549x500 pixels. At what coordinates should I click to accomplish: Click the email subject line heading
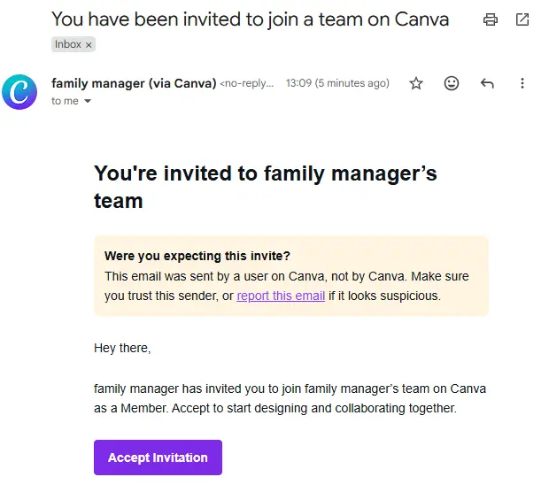[x=250, y=19]
